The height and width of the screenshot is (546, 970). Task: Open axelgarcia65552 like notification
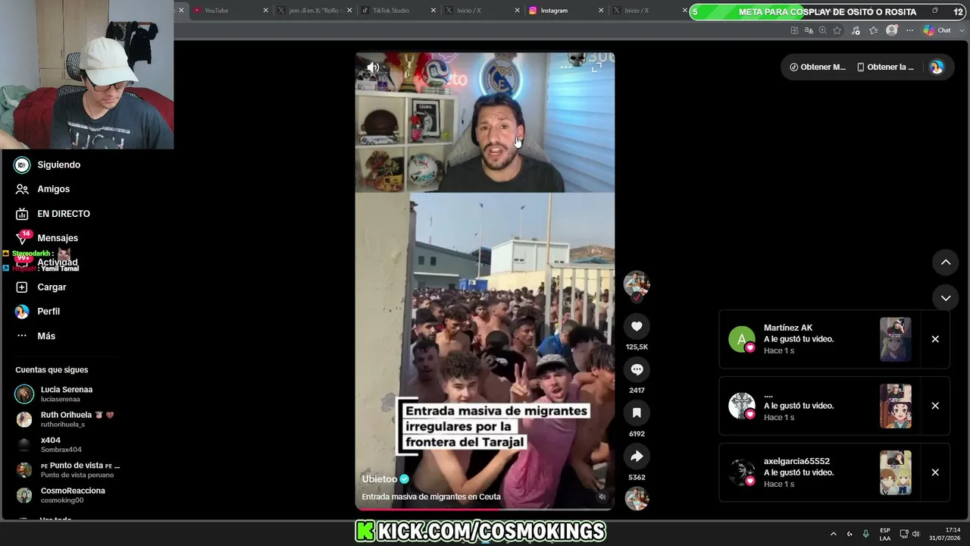click(834, 472)
